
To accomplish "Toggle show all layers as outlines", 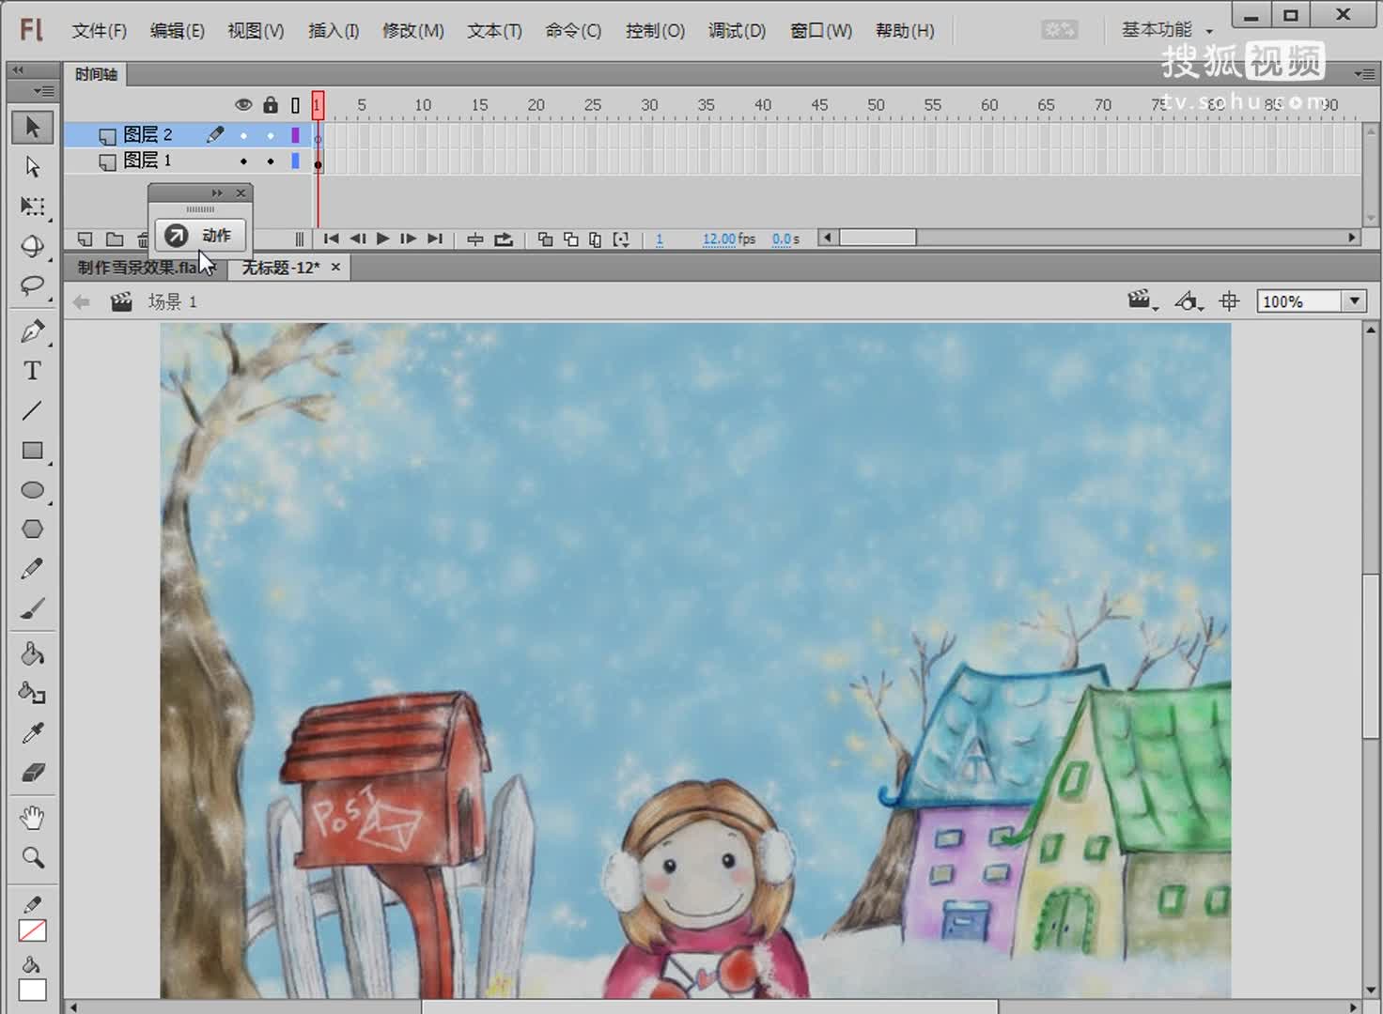I will (295, 105).
